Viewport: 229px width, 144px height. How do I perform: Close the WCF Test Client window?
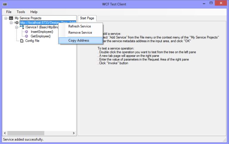coord(221,3)
